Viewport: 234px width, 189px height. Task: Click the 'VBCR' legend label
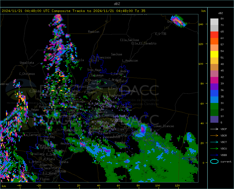coord(224,136)
